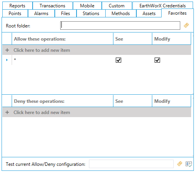Screen dimensions: 195x172
Task: Click the tag icon beside Root folder
Action: click(186, 26)
